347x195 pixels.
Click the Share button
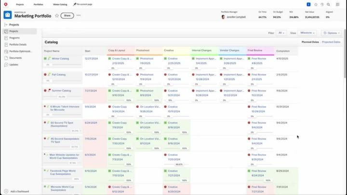tap(67, 15)
